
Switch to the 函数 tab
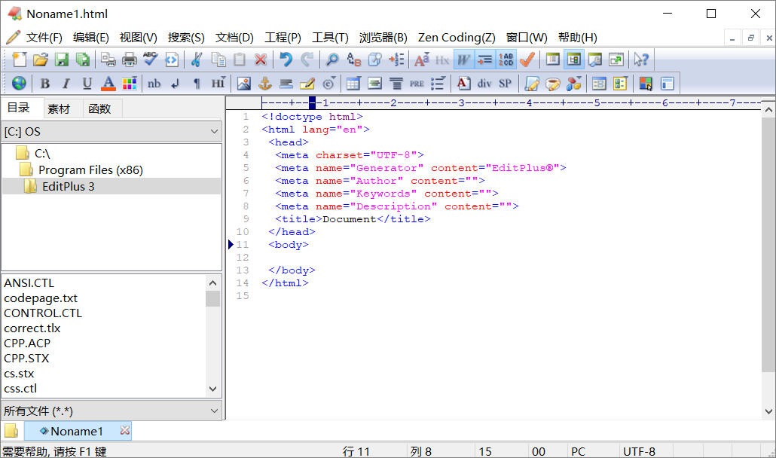[x=99, y=108]
